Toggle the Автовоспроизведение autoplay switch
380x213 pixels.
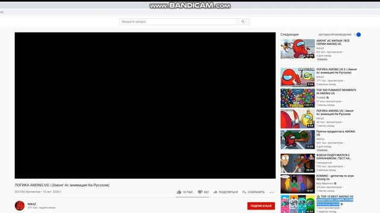[357, 34]
